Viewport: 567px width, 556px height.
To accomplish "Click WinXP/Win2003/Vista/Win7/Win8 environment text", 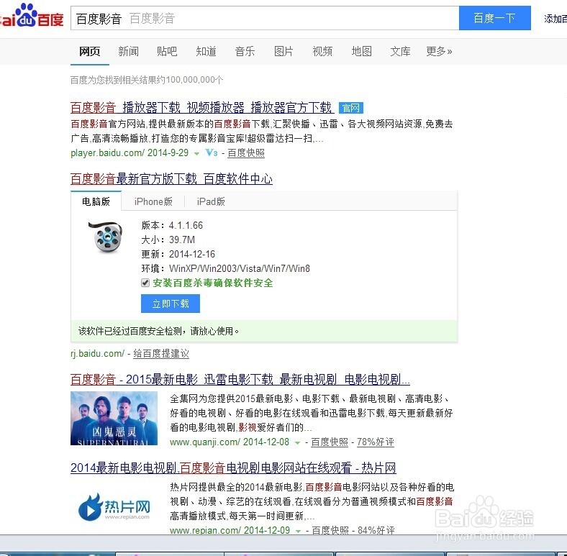I will [x=240, y=268].
